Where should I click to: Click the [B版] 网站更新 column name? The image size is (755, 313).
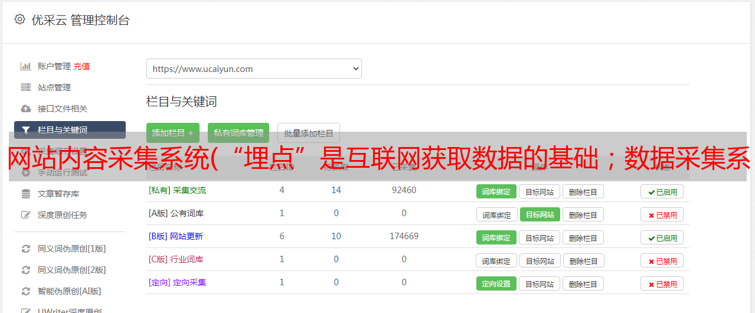click(x=176, y=236)
